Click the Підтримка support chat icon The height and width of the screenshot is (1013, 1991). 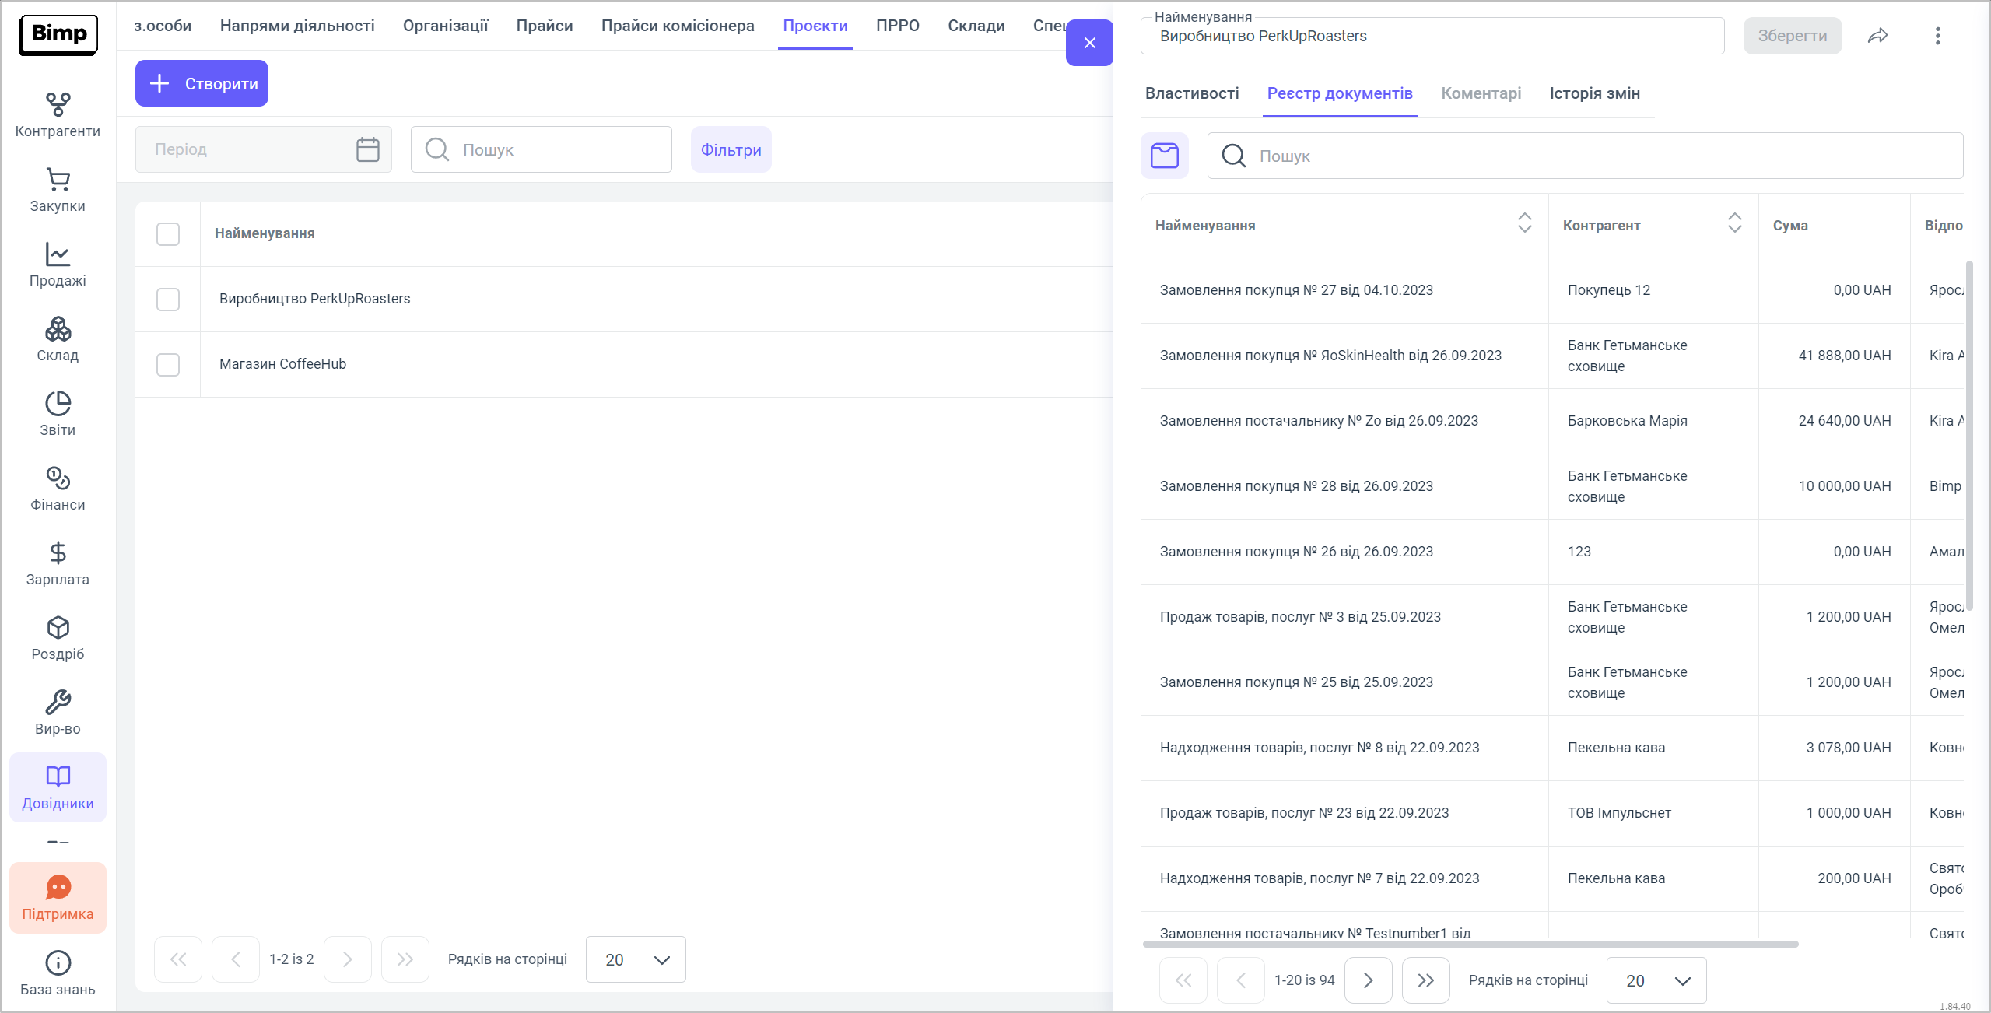[x=58, y=888]
